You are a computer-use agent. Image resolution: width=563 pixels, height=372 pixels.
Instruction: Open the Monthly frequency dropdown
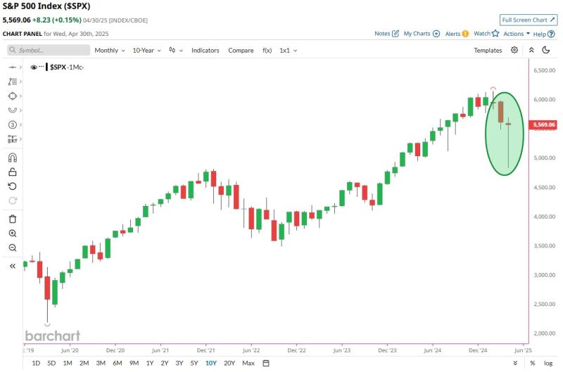click(x=110, y=50)
